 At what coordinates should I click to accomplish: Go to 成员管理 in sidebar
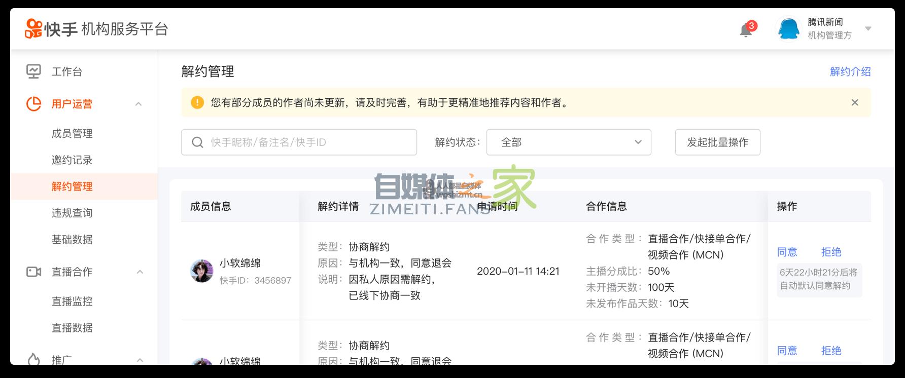72,134
